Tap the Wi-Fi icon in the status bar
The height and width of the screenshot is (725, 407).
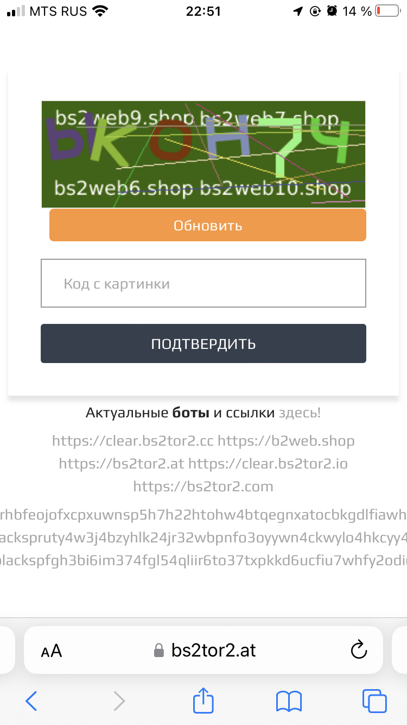100,11
